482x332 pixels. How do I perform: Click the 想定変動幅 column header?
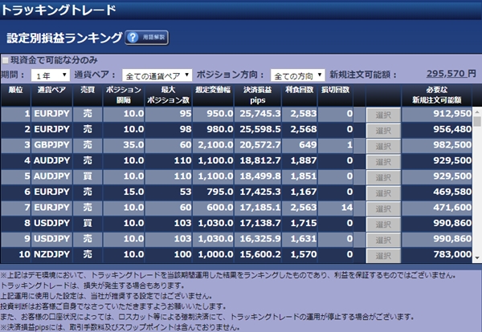[x=213, y=95]
